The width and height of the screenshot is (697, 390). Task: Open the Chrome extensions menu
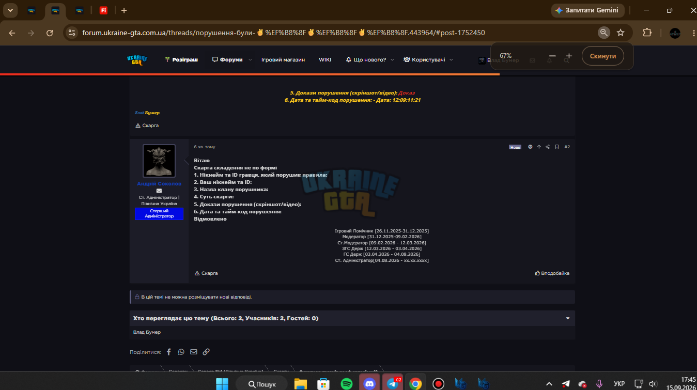click(647, 33)
